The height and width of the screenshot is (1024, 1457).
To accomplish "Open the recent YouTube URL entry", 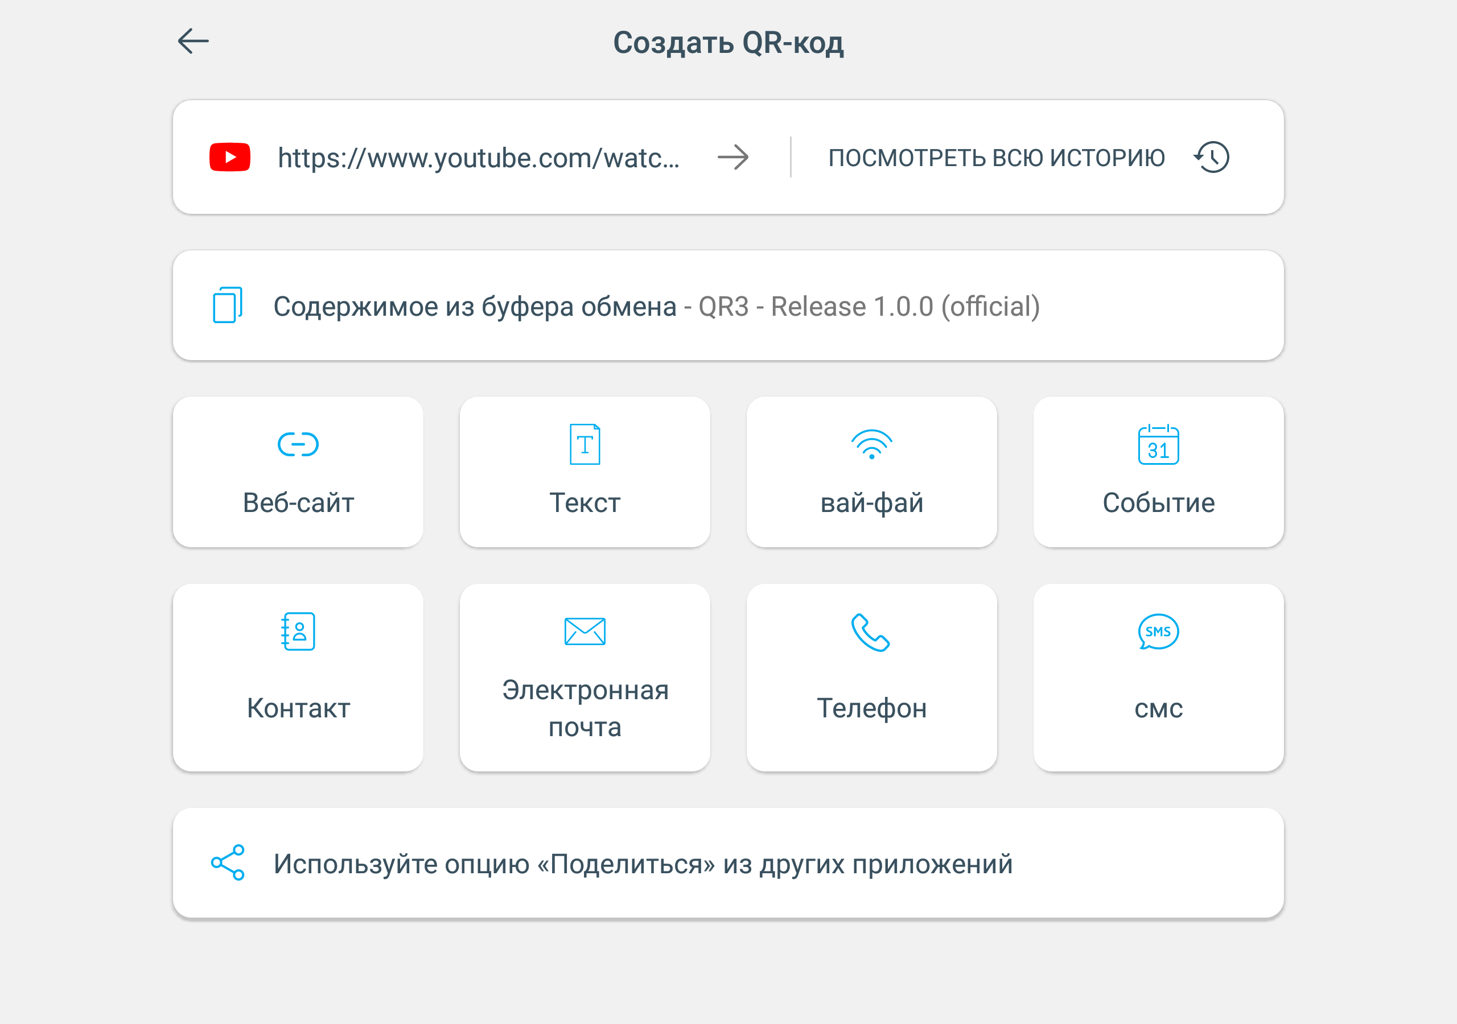I will click(479, 158).
